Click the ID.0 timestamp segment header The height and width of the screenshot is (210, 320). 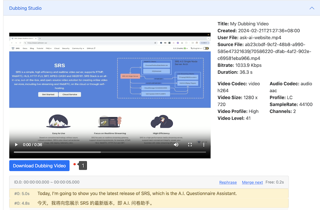[x=47, y=182]
